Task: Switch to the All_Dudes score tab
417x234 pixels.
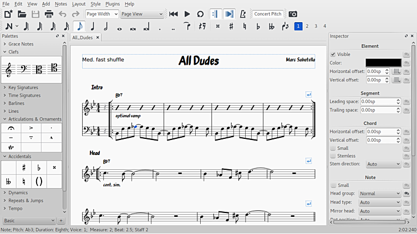Action: click(x=83, y=38)
